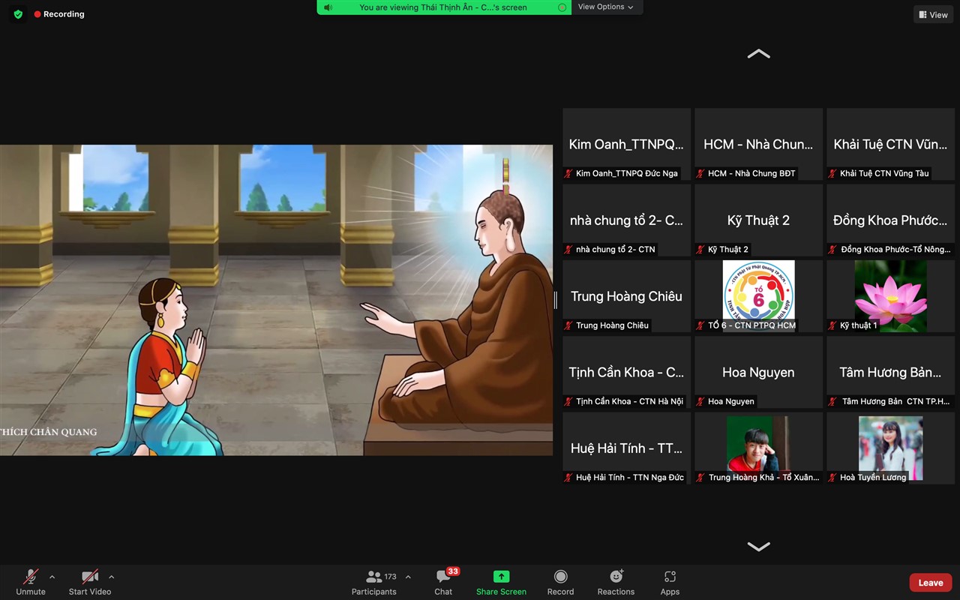This screenshot has height=600, width=960.
Task: Click the name label 'Huệ Hải Tính - TTN Nga Đức'
Action: coord(629,477)
